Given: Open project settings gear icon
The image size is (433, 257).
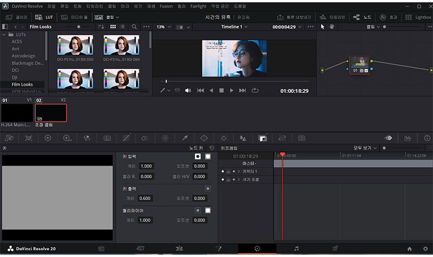Looking at the screenshot, I should pyautogui.click(x=425, y=248).
